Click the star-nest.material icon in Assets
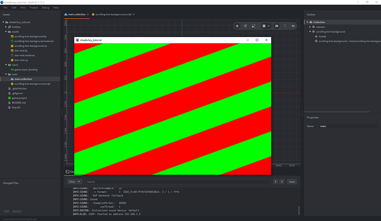 [12, 55]
